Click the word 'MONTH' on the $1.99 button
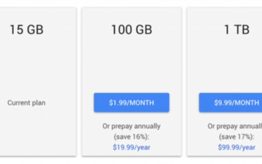This screenshot has width=262, height=164. 142,102
